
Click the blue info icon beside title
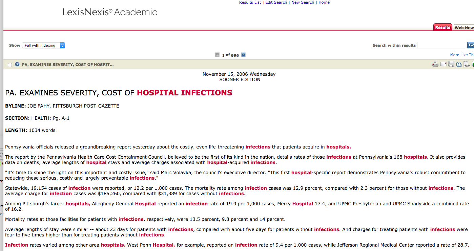17,64
